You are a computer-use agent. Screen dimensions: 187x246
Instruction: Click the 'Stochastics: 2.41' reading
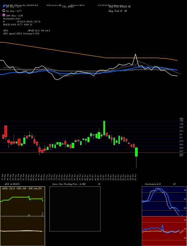(x=12, y=19)
